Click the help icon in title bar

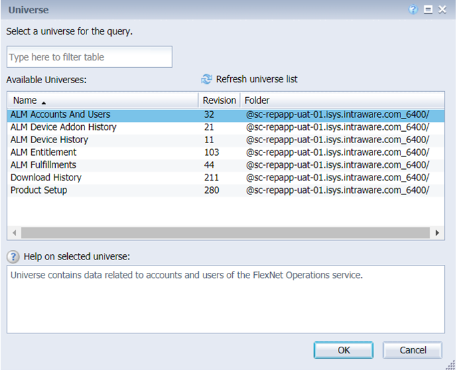[413, 10]
